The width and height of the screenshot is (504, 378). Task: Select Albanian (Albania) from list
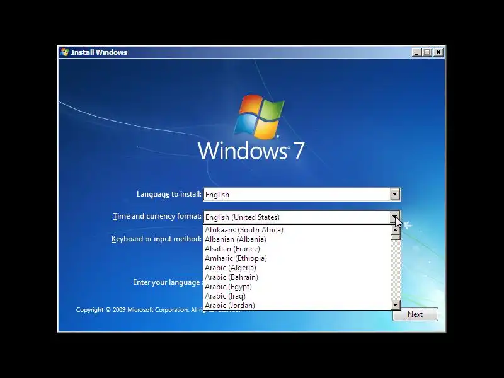[x=297, y=239]
